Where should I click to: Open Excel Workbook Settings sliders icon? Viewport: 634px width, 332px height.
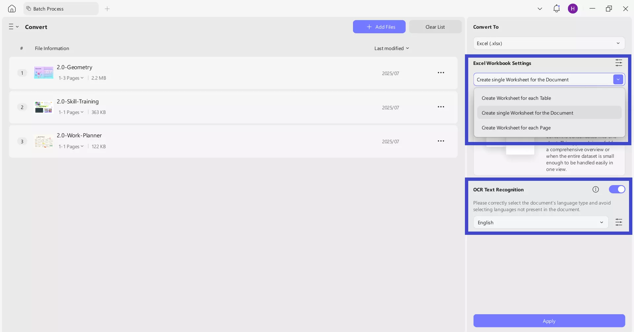pyautogui.click(x=618, y=63)
